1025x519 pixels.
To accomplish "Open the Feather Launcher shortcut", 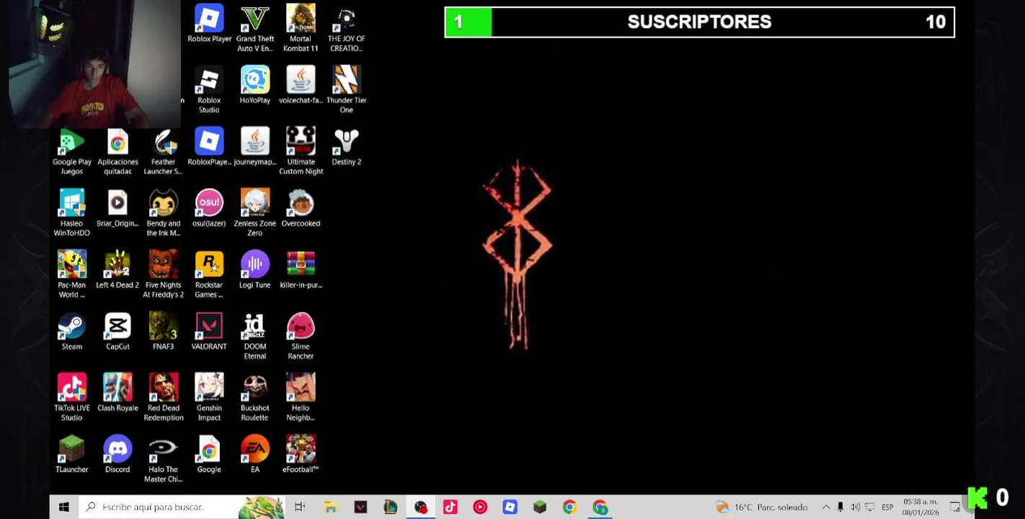I will point(163,151).
